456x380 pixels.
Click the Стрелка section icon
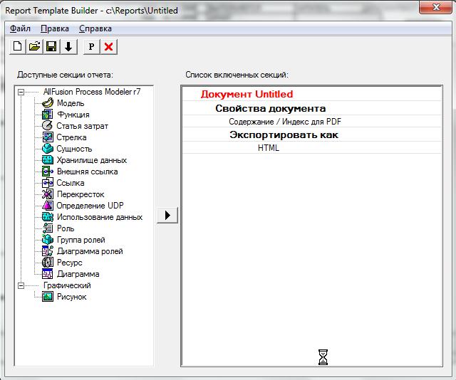[x=48, y=137]
